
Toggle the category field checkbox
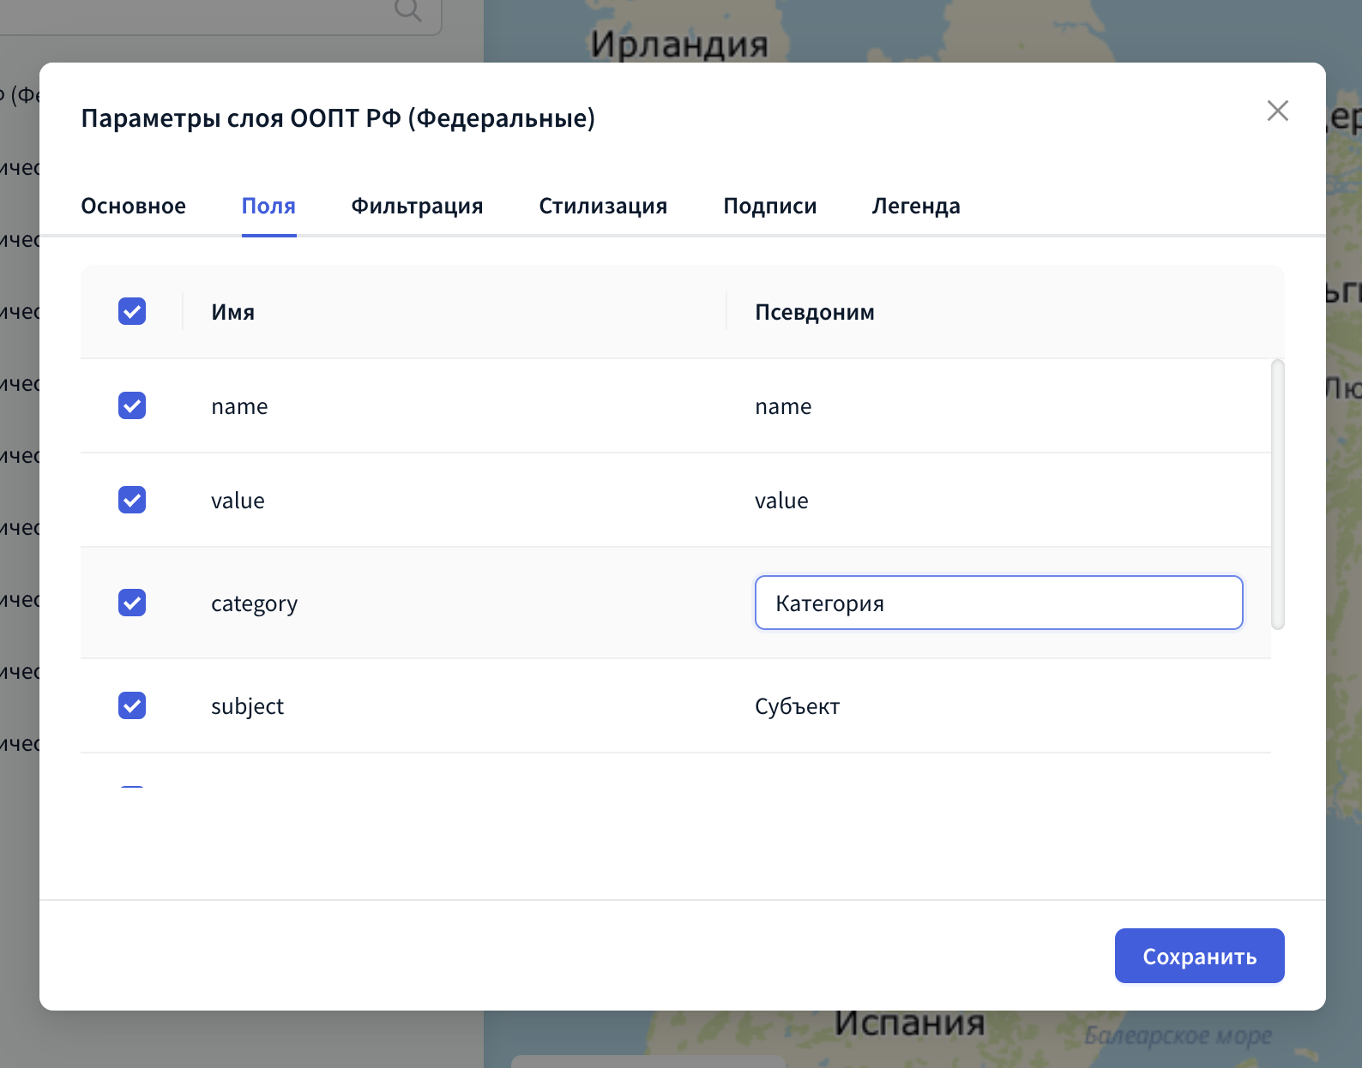point(132,603)
